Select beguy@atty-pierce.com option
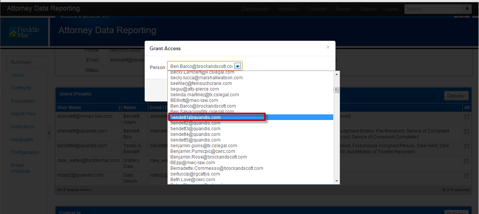The width and height of the screenshot is (479, 214). coord(250,89)
